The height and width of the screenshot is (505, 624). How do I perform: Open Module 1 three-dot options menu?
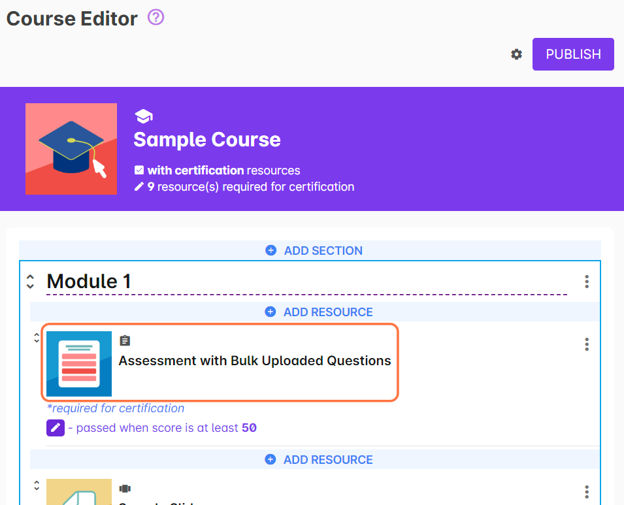click(586, 282)
